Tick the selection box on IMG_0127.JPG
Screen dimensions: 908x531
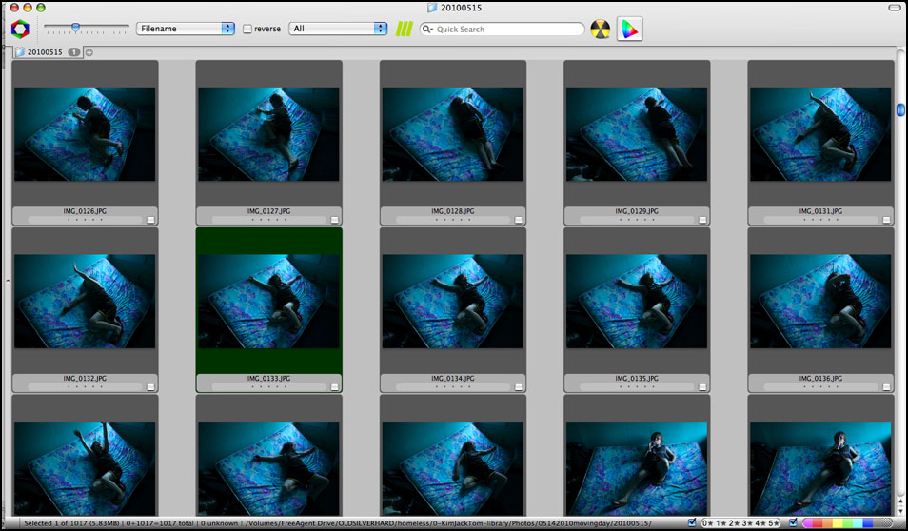pyautogui.click(x=335, y=220)
